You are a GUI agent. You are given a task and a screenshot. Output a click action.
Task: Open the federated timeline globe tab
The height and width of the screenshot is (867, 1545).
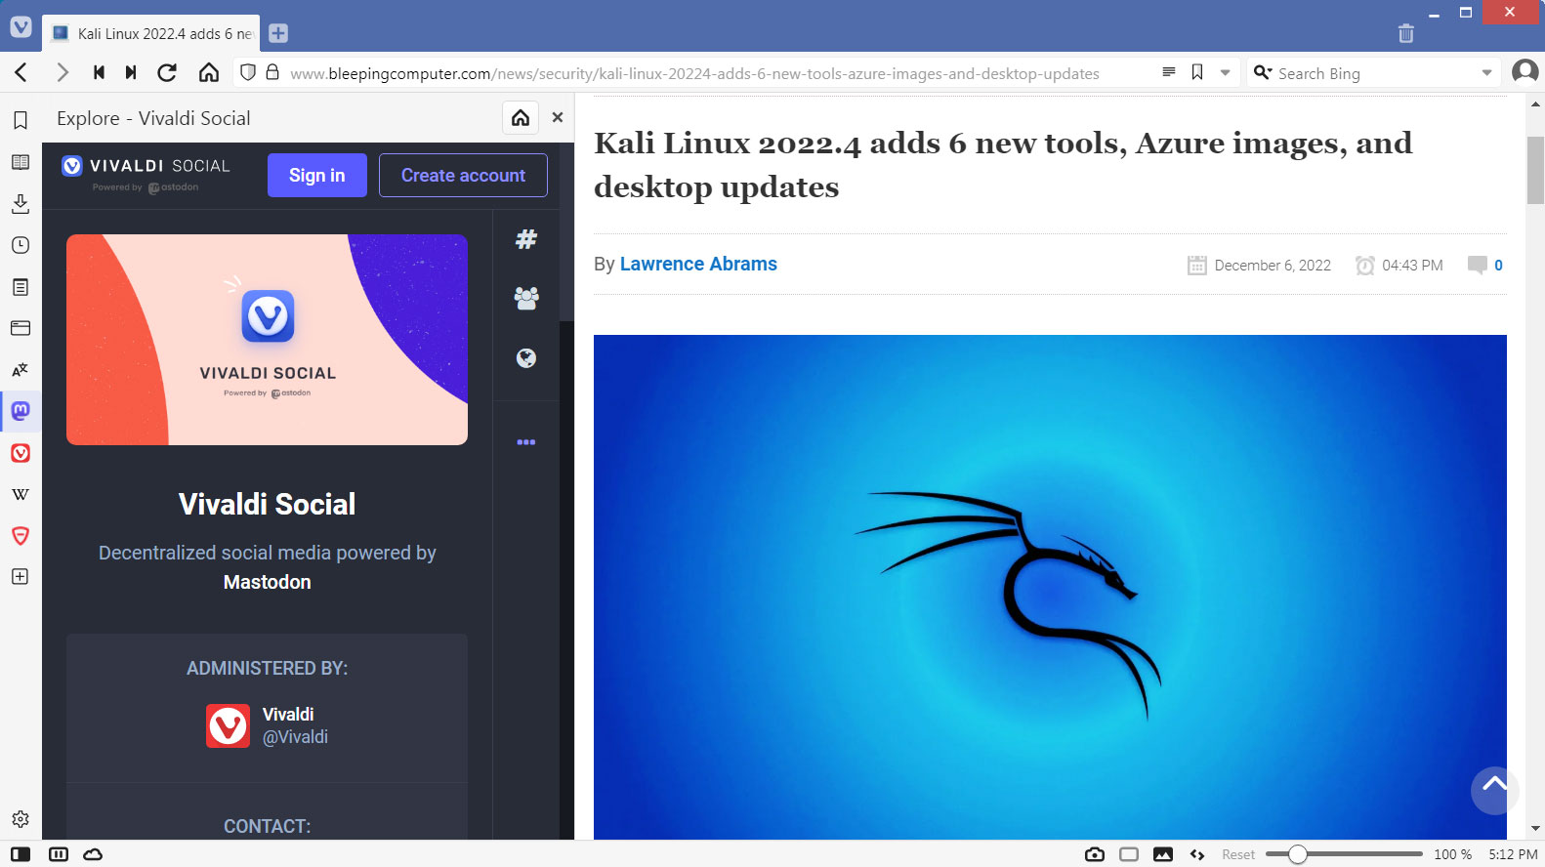coord(526,358)
